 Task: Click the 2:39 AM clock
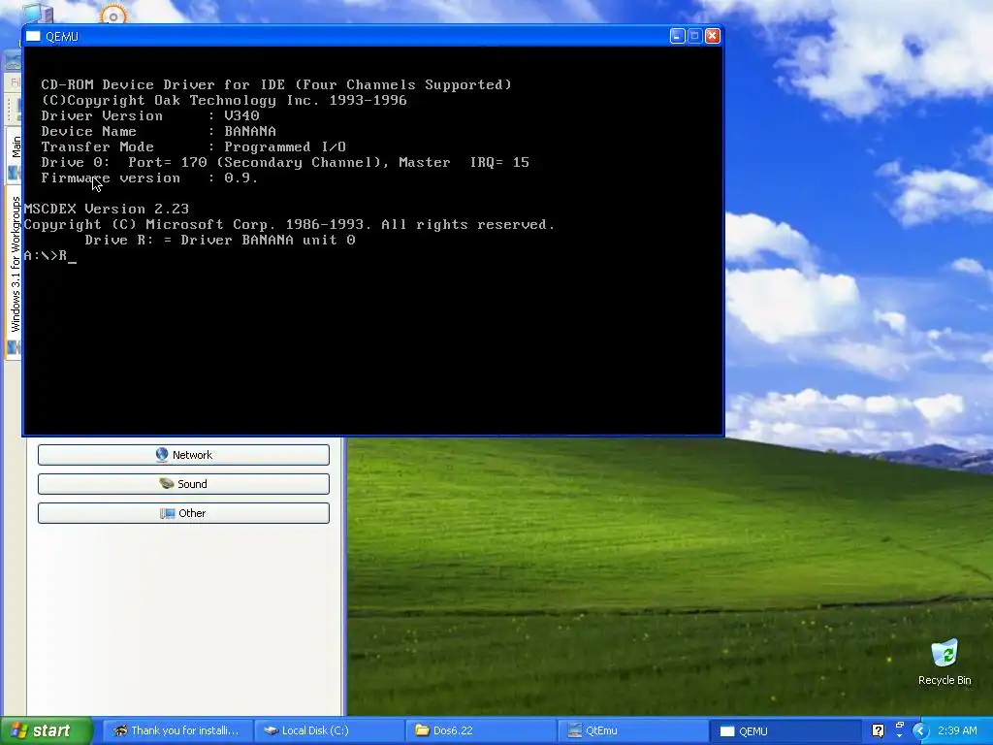click(x=957, y=730)
